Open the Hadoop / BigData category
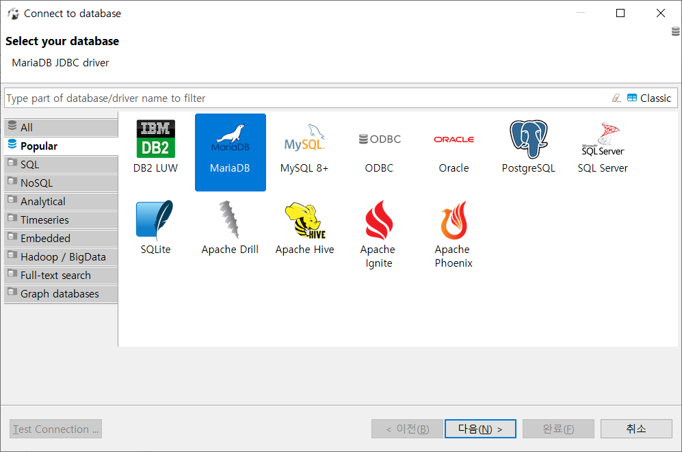The image size is (682, 452). pyautogui.click(x=61, y=257)
